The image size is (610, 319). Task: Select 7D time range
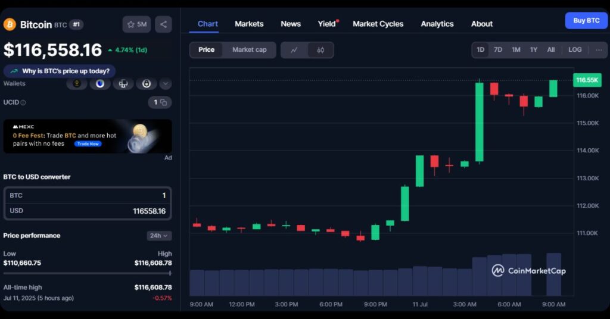(498, 50)
